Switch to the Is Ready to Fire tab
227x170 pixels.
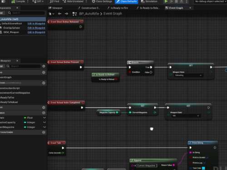point(118,8)
